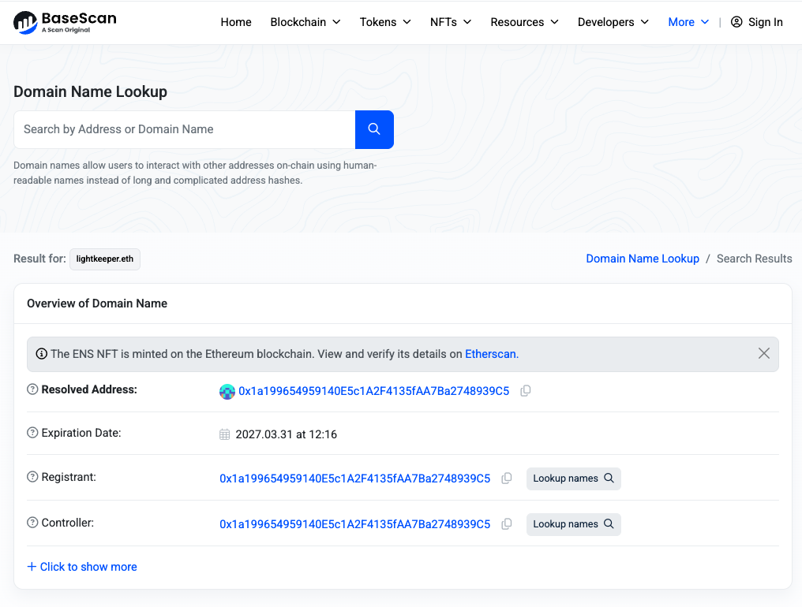Click the blue search magnifier button

[374, 129]
